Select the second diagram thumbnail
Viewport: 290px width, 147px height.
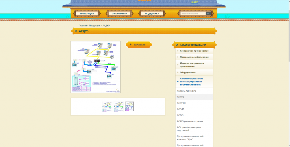(118, 107)
